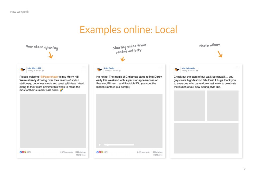Open the top-left photo in Lakeside album
Image resolution: width=257 pixels, height=181 pixels.
click(x=190, y=106)
